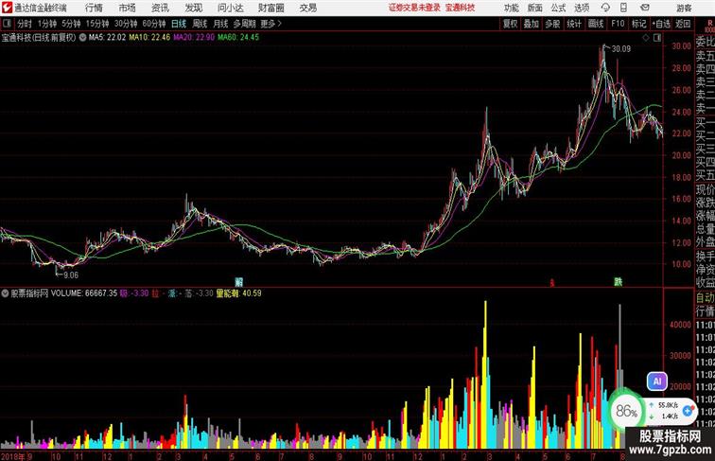Open the 资讯 menu
This screenshot has height=461, width=715.
(x=160, y=8)
